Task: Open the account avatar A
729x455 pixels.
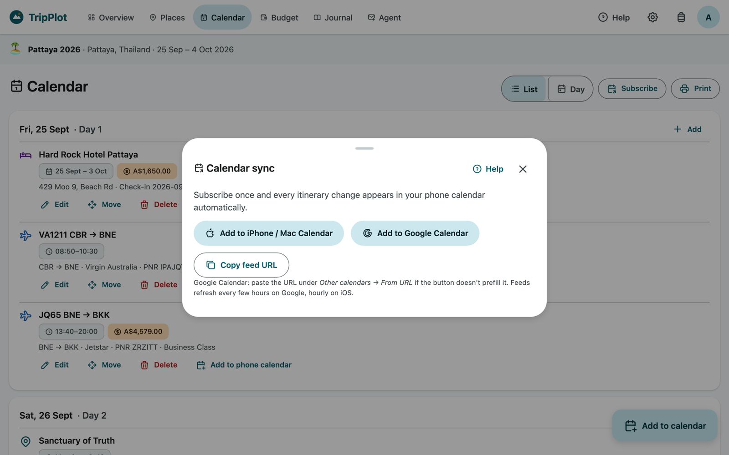Action: pos(708,17)
